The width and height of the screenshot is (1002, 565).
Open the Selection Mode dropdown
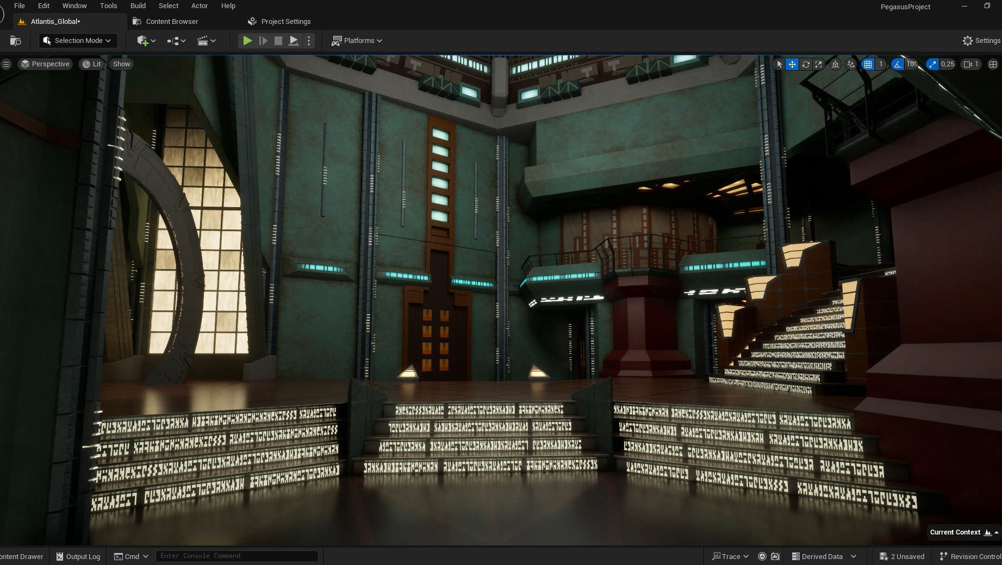coord(78,41)
